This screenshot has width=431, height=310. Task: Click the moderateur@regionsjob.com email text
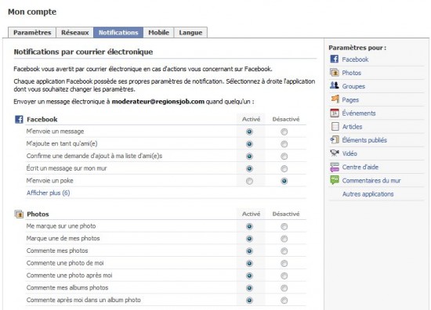point(158,102)
